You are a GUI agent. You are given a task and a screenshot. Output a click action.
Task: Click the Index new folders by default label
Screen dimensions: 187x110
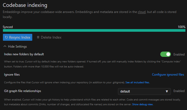[24, 54]
